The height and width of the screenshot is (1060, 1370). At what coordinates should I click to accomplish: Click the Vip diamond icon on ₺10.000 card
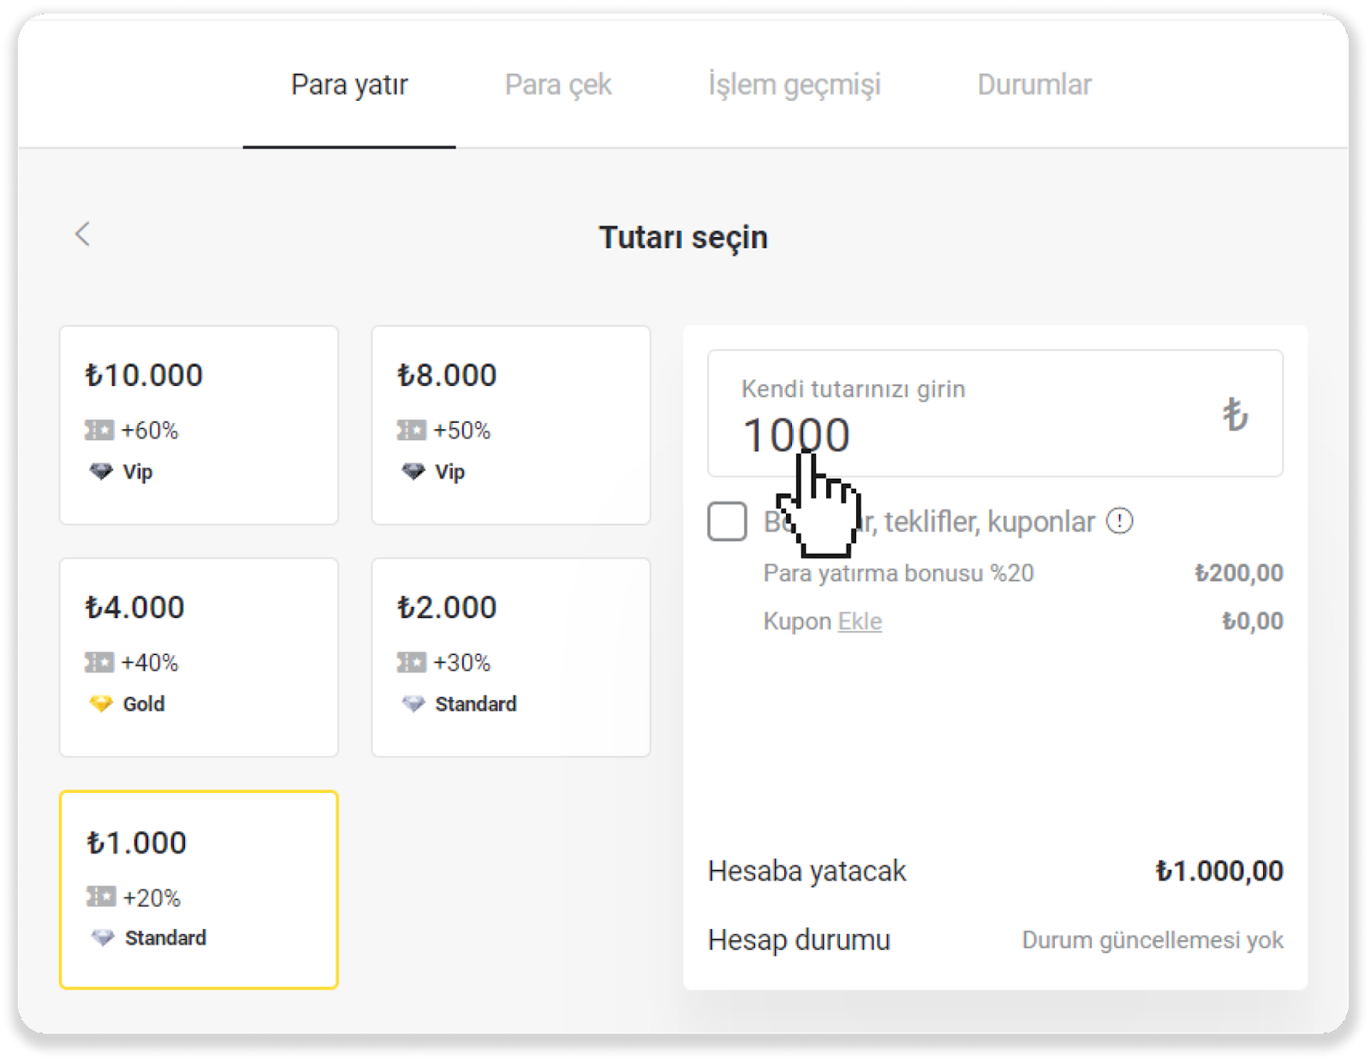point(101,472)
